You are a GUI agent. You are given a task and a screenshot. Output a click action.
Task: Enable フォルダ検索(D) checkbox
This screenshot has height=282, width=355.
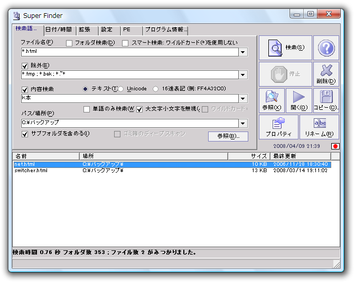click(69, 43)
